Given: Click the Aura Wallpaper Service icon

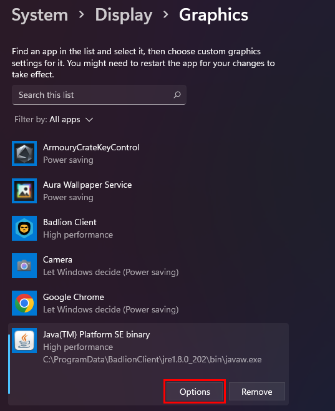Looking at the screenshot, I should (x=24, y=191).
